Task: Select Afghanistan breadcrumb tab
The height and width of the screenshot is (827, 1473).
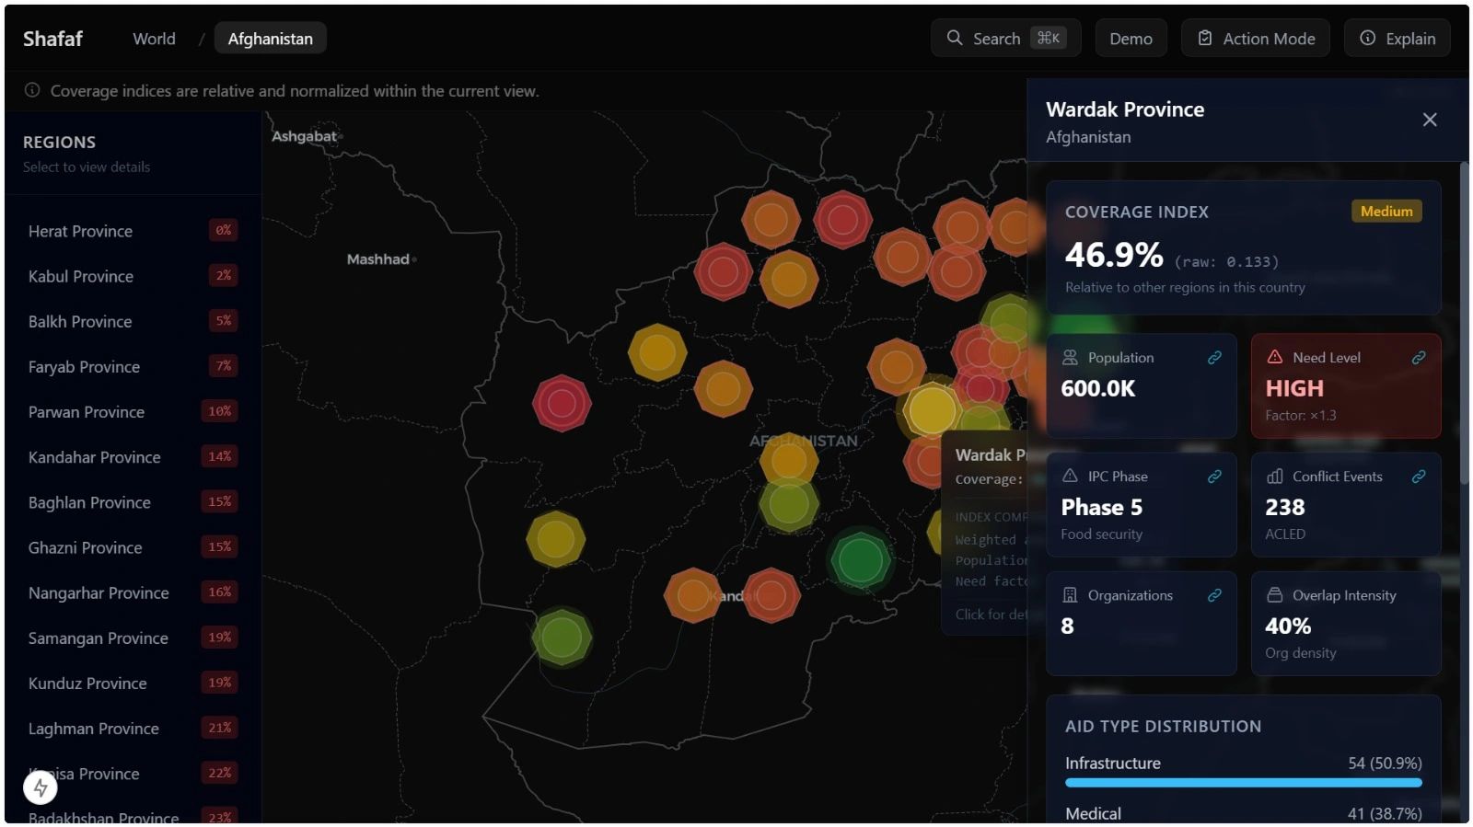Action: click(270, 39)
